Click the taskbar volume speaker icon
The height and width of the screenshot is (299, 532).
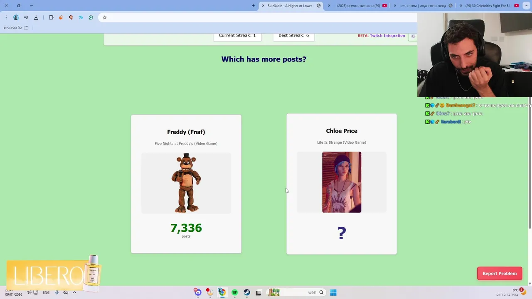(x=29, y=292)
